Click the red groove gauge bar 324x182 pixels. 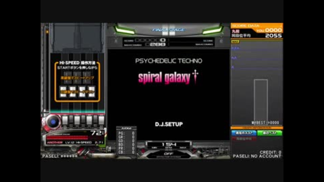(x=67, y=138)
